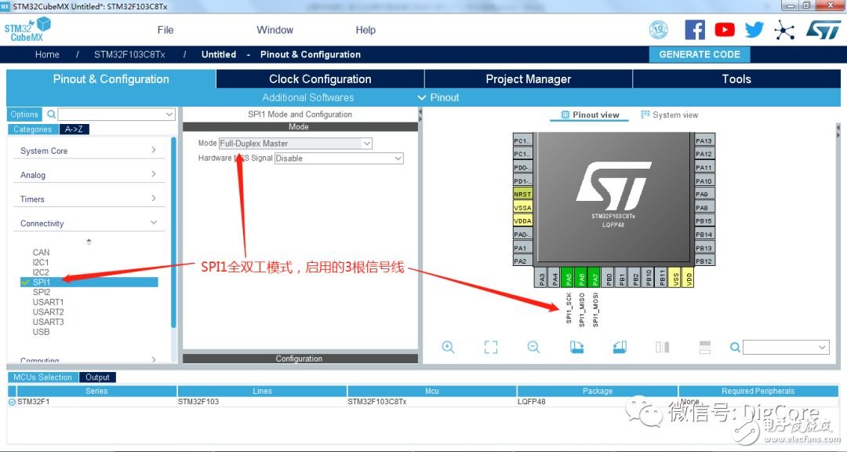Click the Categories button
Viewport: 847px width, 452px height.
tap(32, 129)
